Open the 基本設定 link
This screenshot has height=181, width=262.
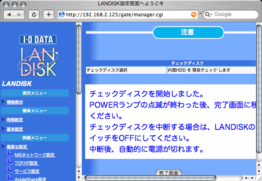point(15,129)
